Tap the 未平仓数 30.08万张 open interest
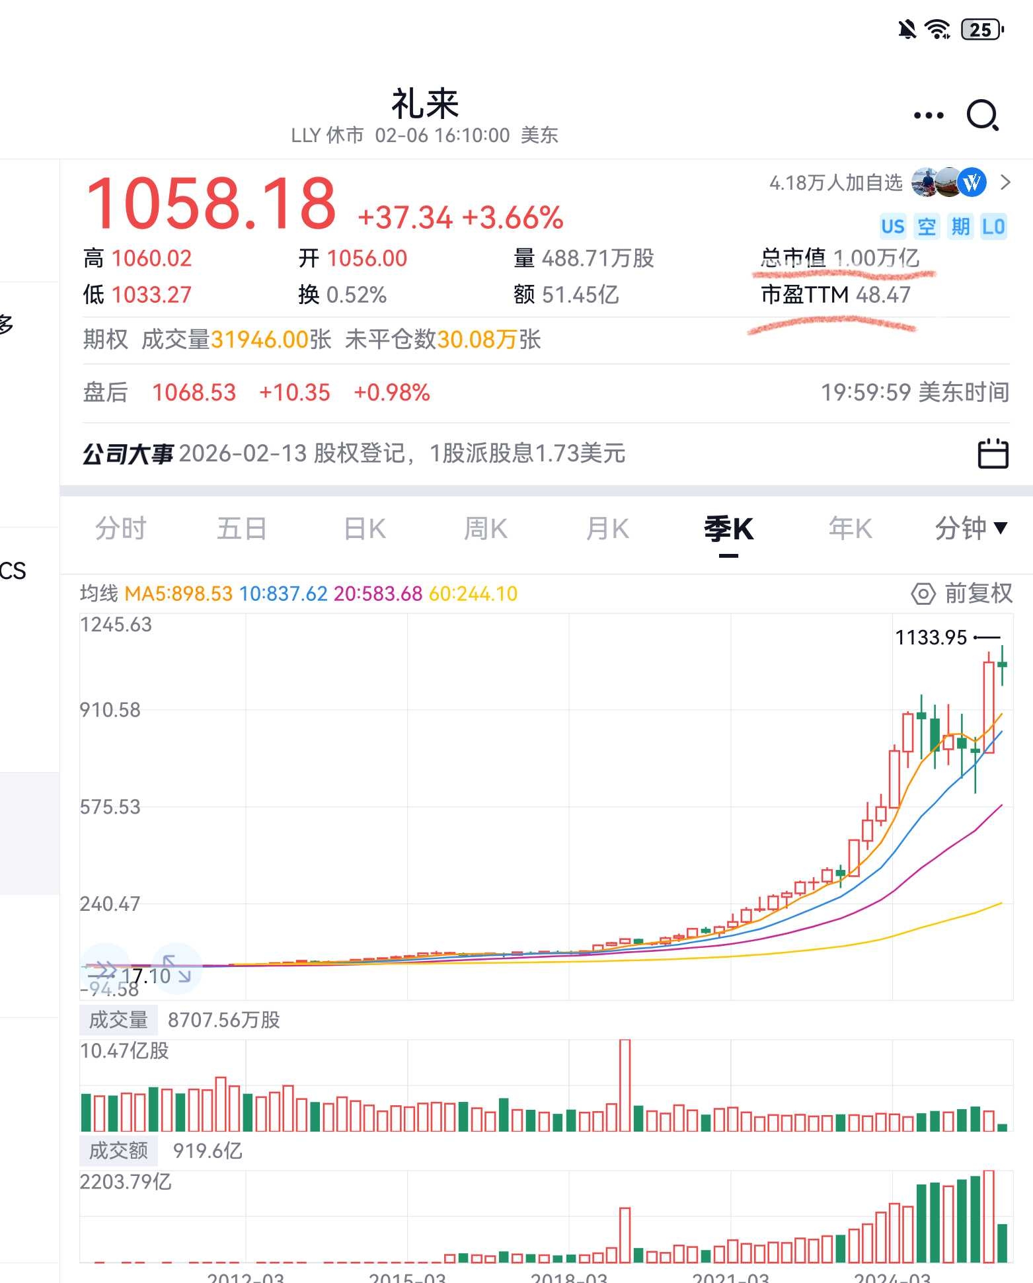 [443, 340]
